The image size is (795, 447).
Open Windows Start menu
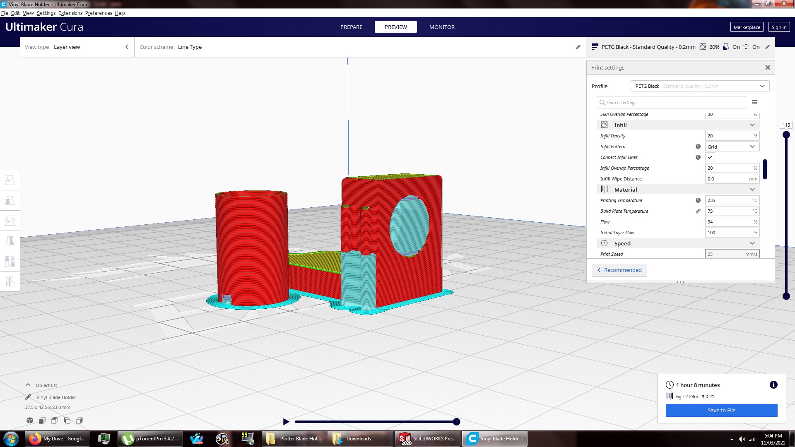click(x=11, y=439)
